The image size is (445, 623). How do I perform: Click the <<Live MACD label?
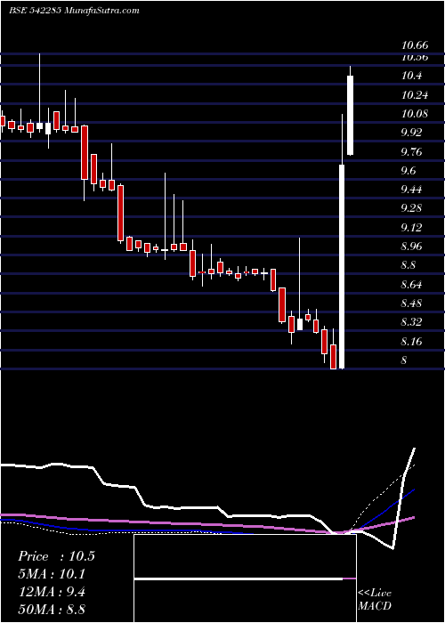click(x=375, y=600)
